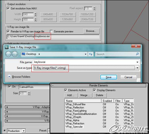149x134 pixels.
Task: Click the raw image file path field
Action: (53, 36)
